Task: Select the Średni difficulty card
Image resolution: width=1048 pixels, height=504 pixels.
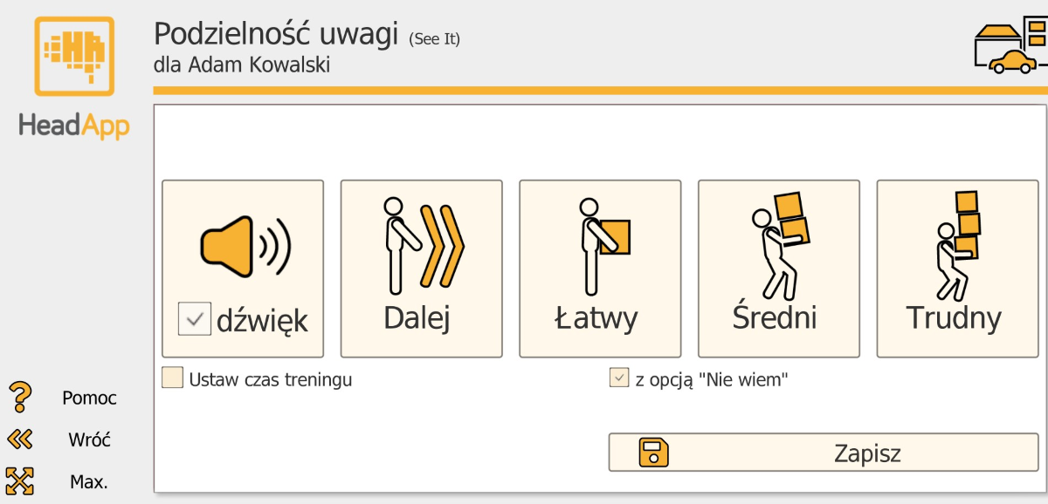Action: pyautogui.click(x=777, y=268)
